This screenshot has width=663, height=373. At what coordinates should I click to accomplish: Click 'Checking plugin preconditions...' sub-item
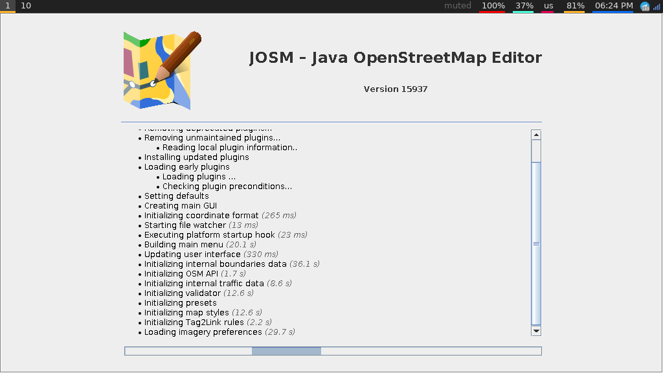pyautogui.click(x=227, y=186)
